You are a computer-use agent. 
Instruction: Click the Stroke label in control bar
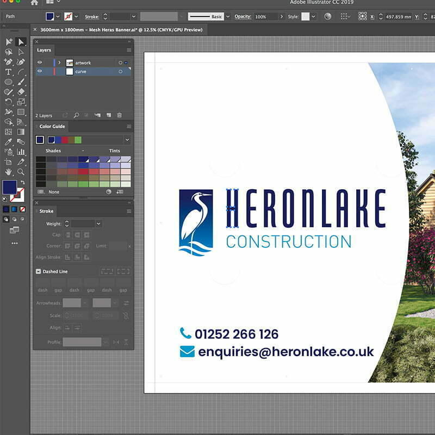coord(92,17)
